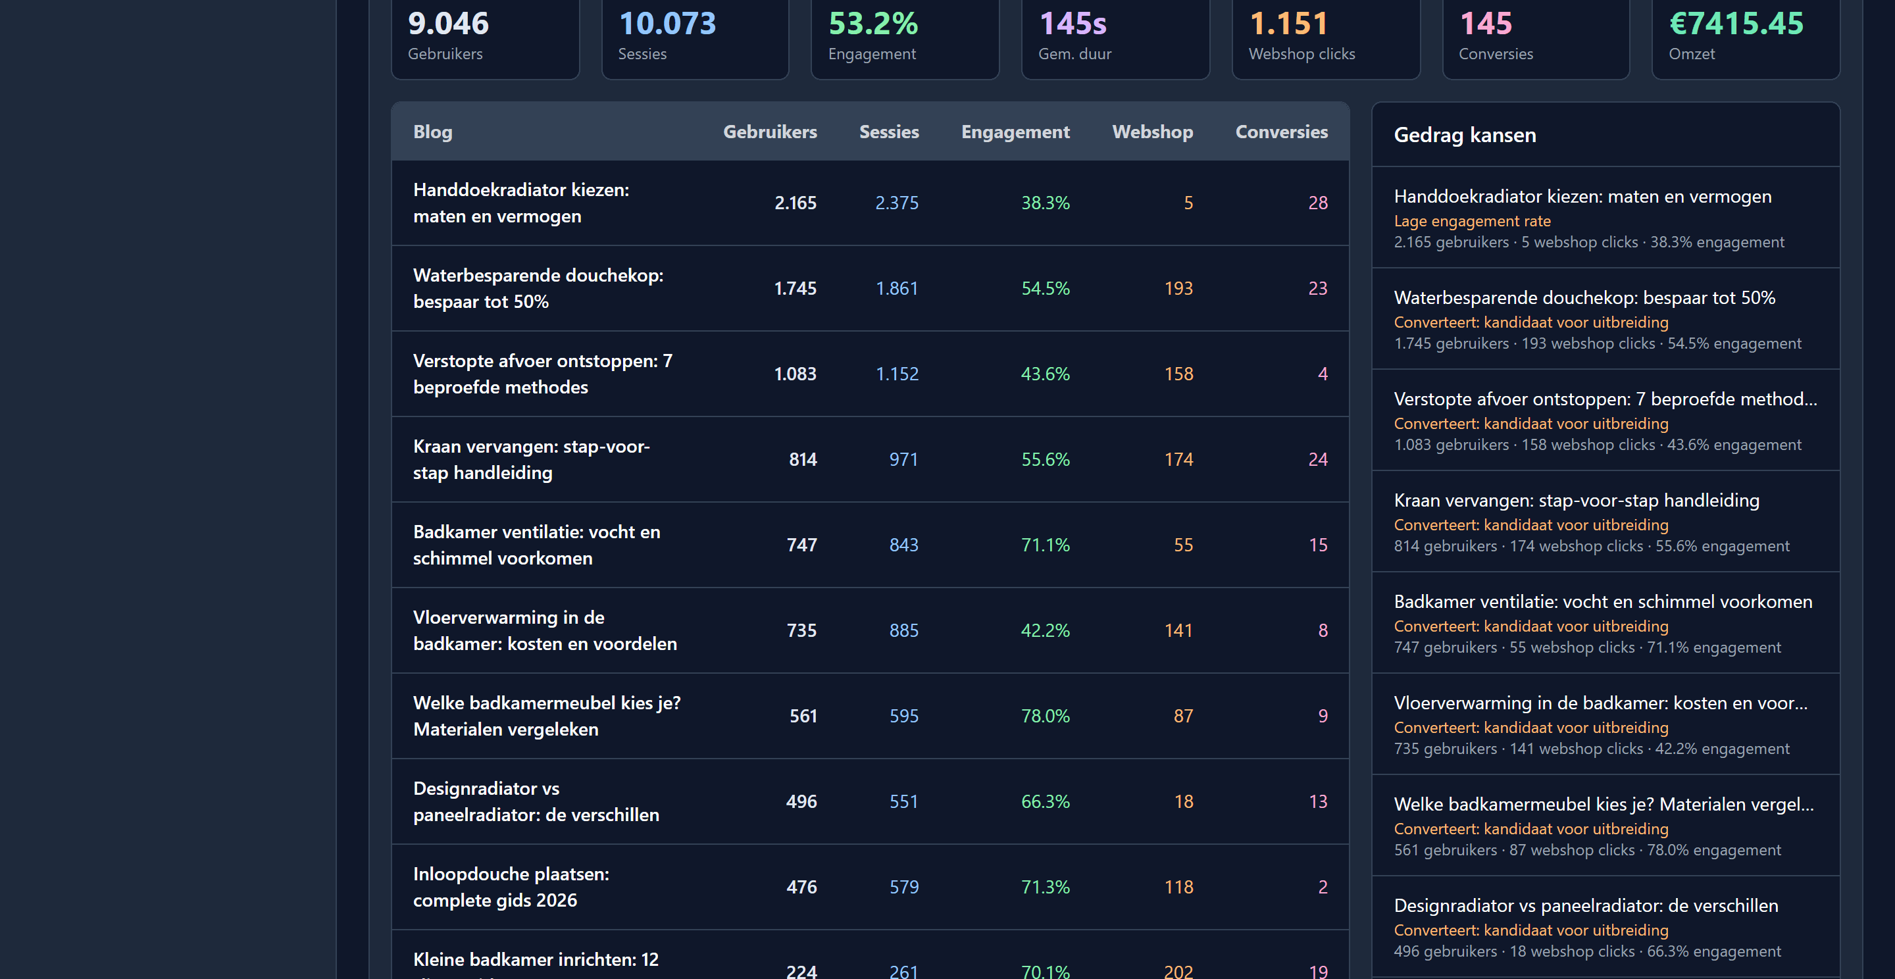Click conversions value 28
The width and height of the screenshot is (1895, 979).
click(1318, 203)
